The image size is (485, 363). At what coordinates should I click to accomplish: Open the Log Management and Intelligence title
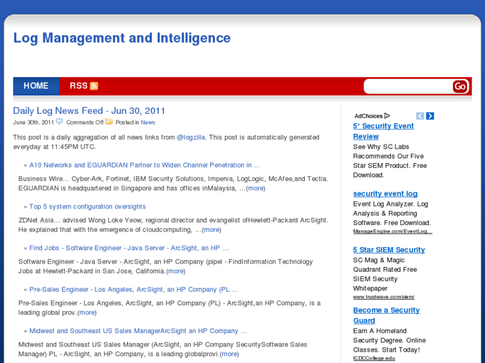tap(122, 38)
